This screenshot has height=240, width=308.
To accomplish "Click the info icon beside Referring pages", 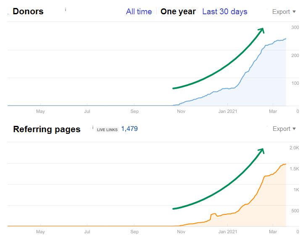I will coord(93,127).
